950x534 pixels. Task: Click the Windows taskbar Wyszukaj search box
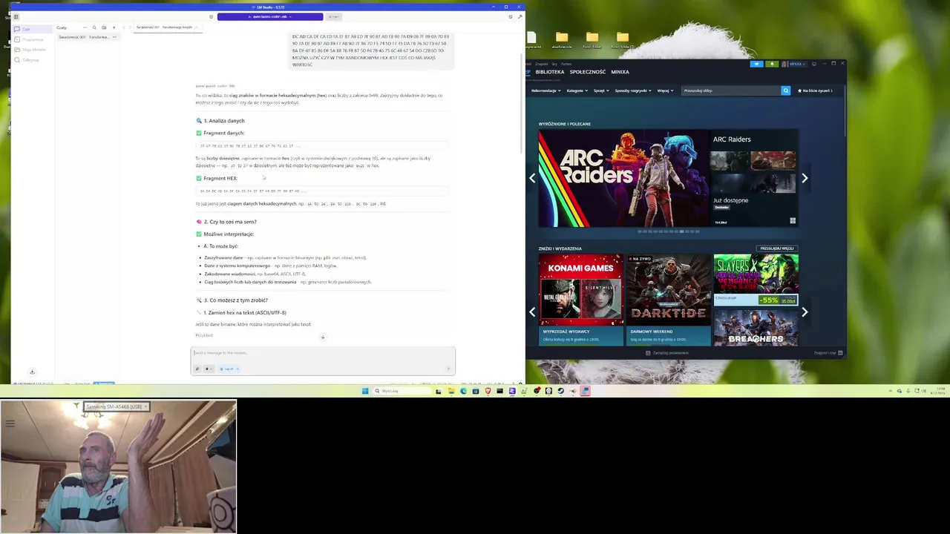tap(402, 391)
